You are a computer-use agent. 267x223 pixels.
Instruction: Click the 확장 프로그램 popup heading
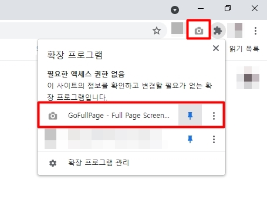[75, 55]
